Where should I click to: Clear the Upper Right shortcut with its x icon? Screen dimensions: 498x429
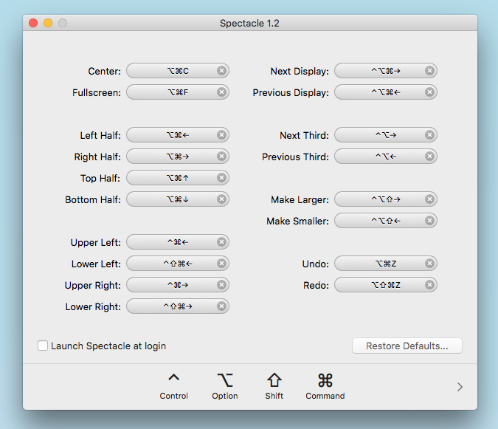[221, 285]
